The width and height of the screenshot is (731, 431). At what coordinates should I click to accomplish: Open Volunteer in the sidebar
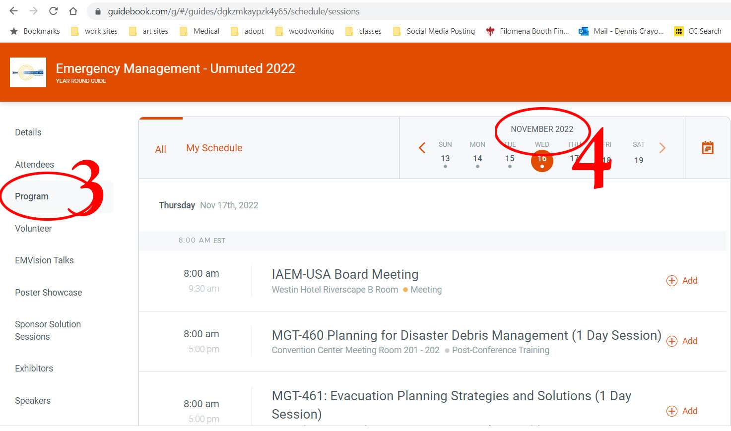(x=33, y=229)
